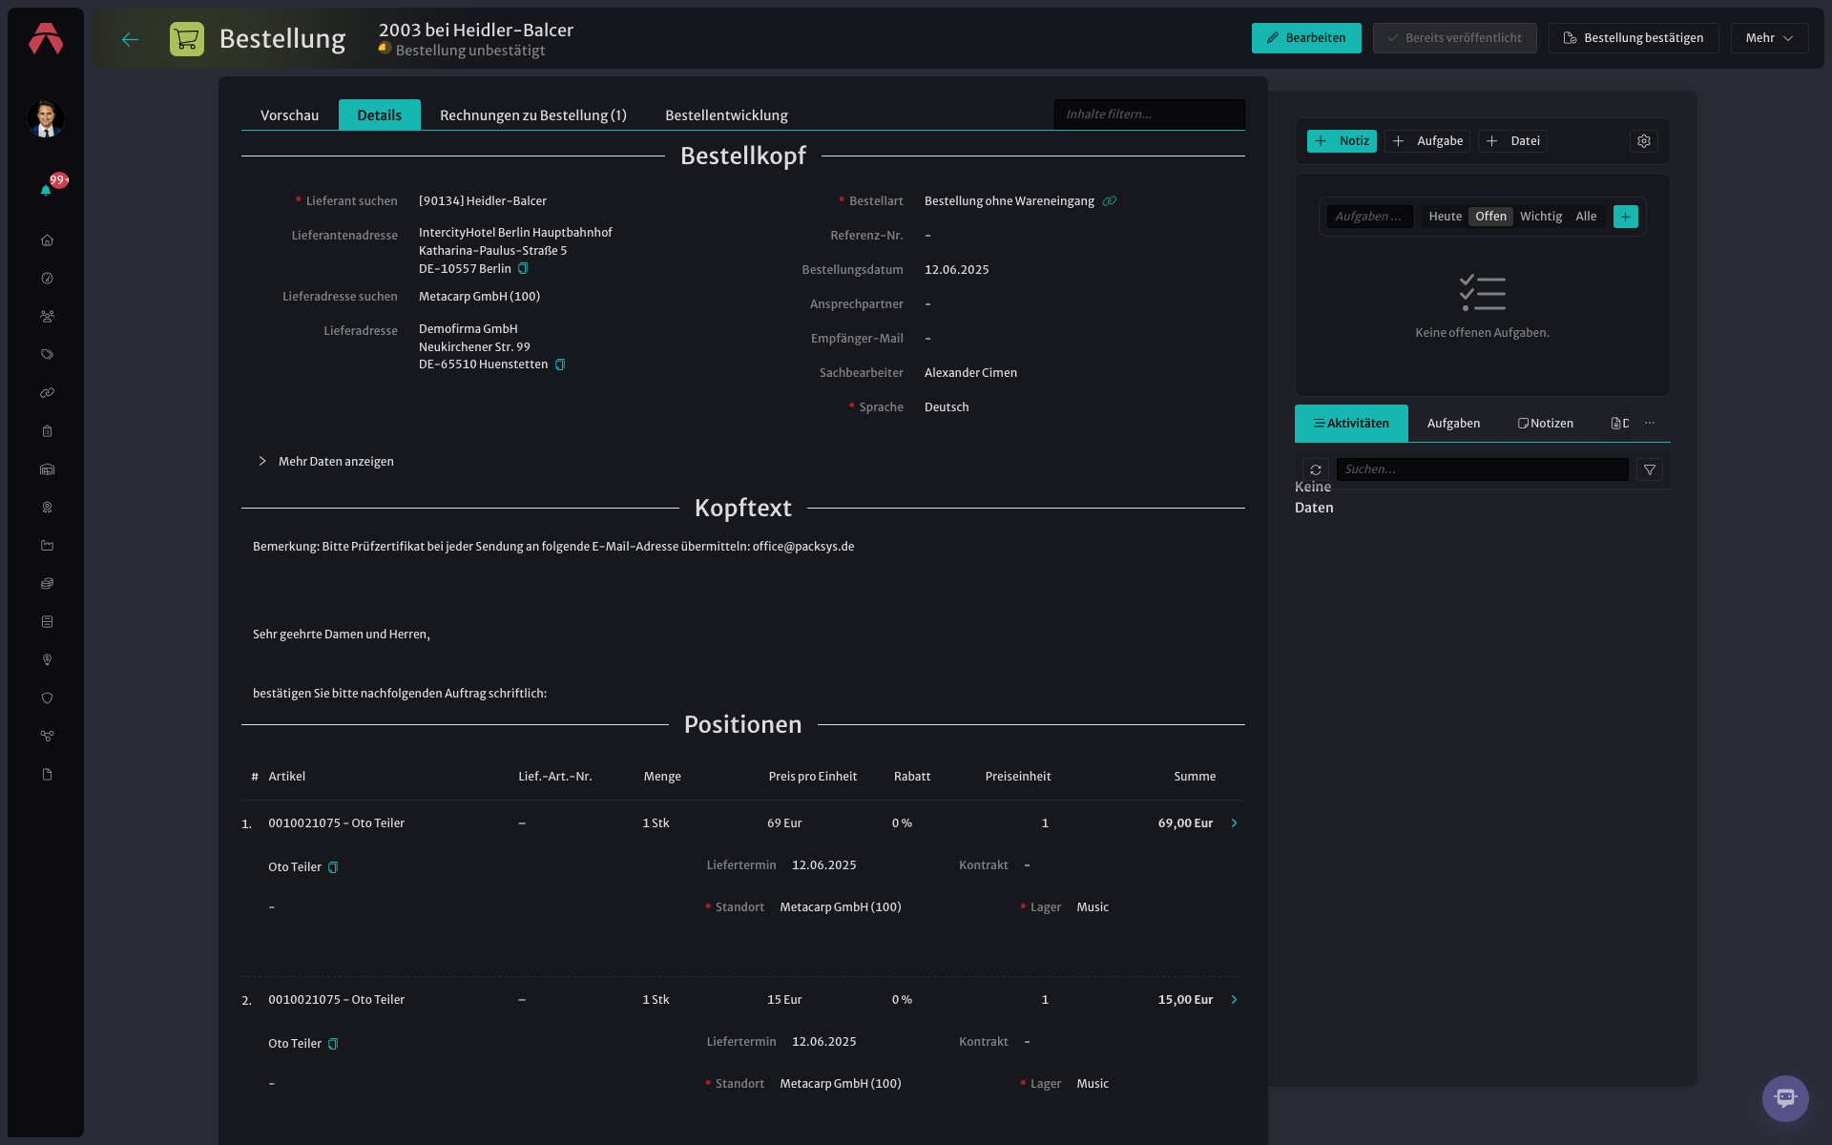Go back with the left arrow
The image size is (1832, 1145).
point(131,39)
